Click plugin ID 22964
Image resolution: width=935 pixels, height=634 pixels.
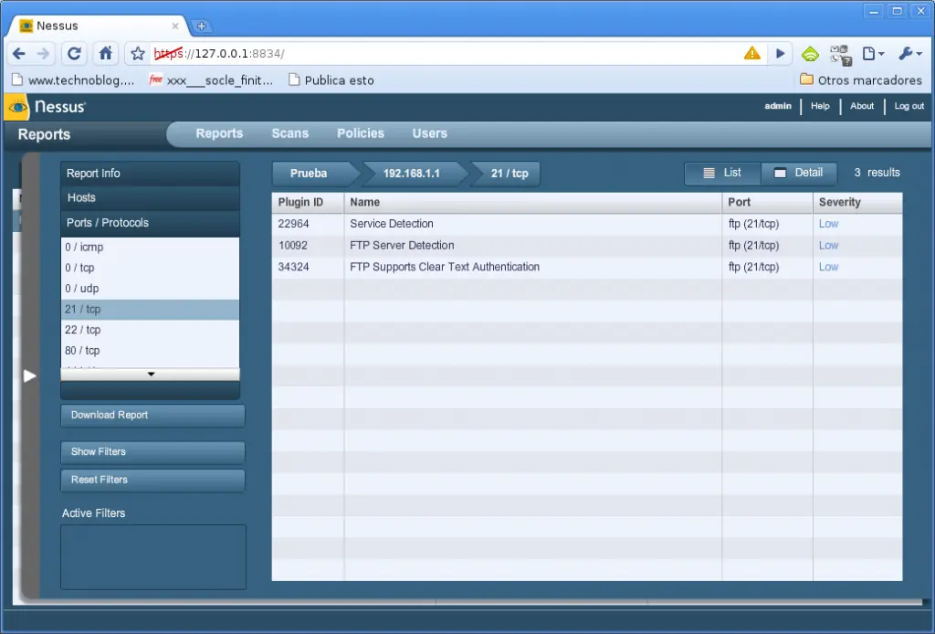coord(293,224)
